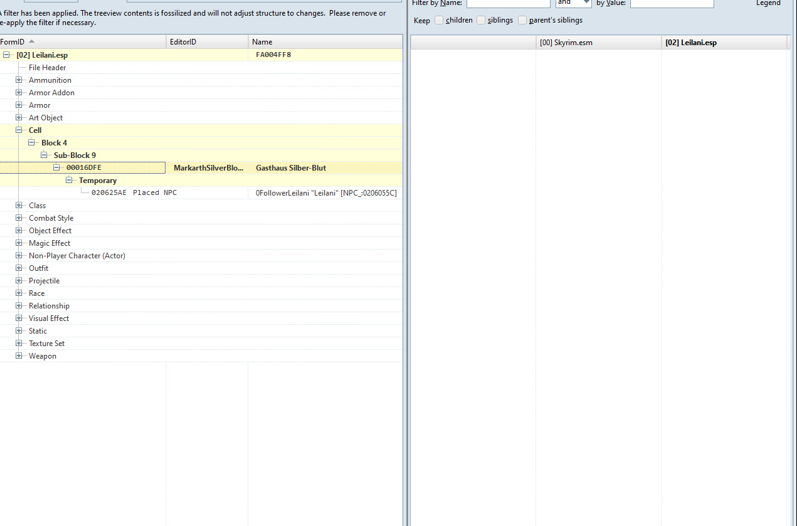The height and width of the screenshot is (526, 797).
Task: Expand the Non-Player Character (Actor) group
Action: [19, 256]
